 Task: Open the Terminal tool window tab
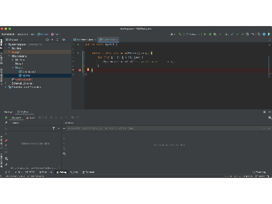point(88,172)
